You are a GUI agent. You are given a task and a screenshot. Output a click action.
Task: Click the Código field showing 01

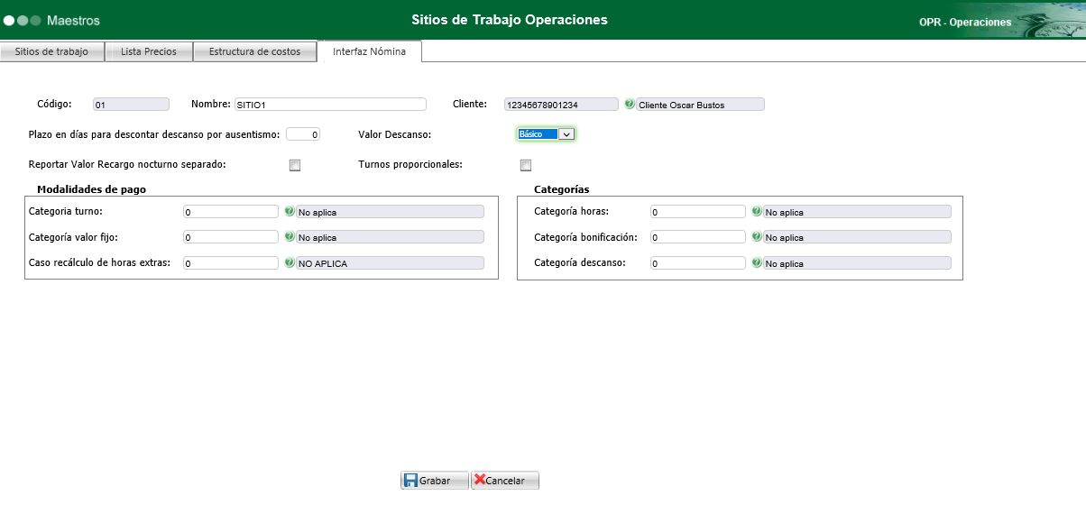131,105
